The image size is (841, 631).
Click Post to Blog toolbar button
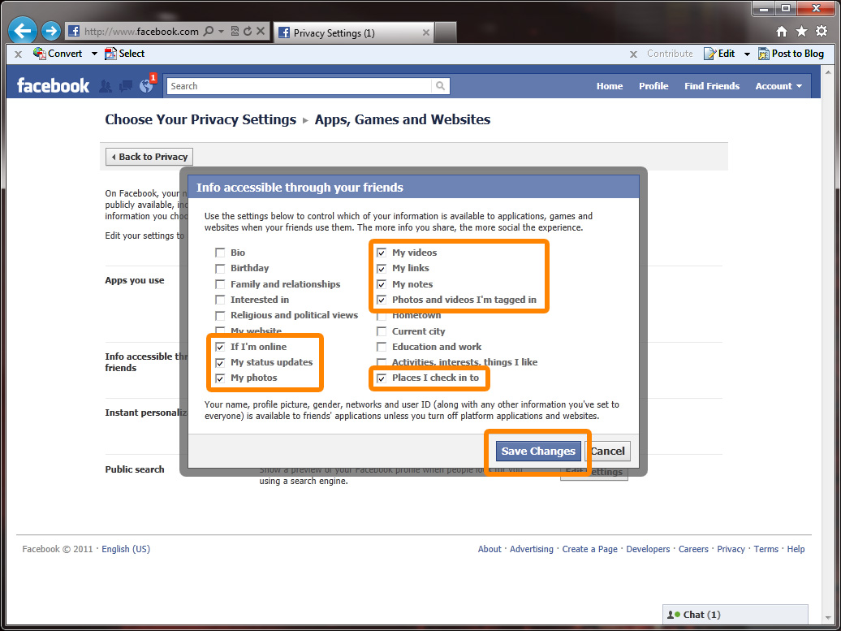pos(791,54)
